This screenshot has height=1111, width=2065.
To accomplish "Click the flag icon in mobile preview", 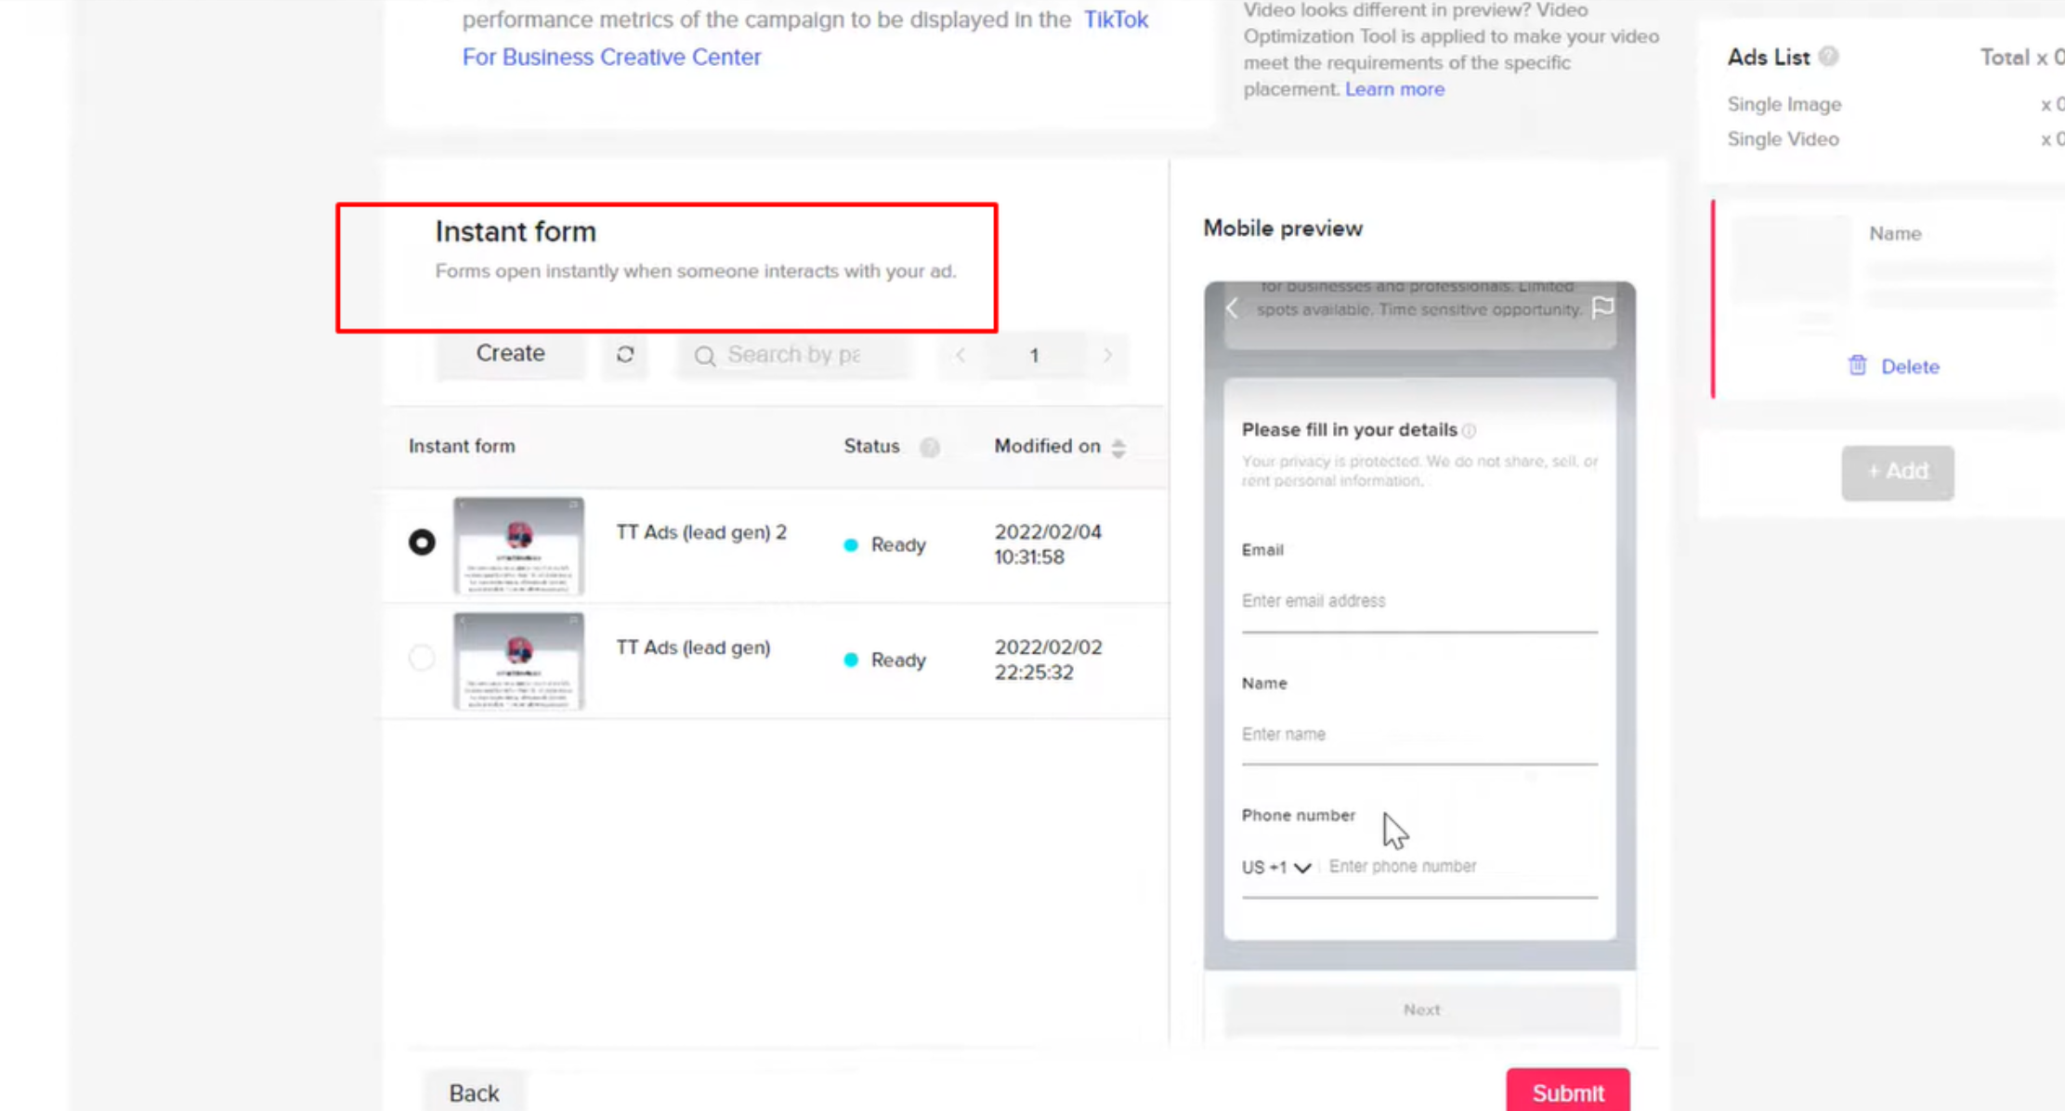I will coord(1602,307).
